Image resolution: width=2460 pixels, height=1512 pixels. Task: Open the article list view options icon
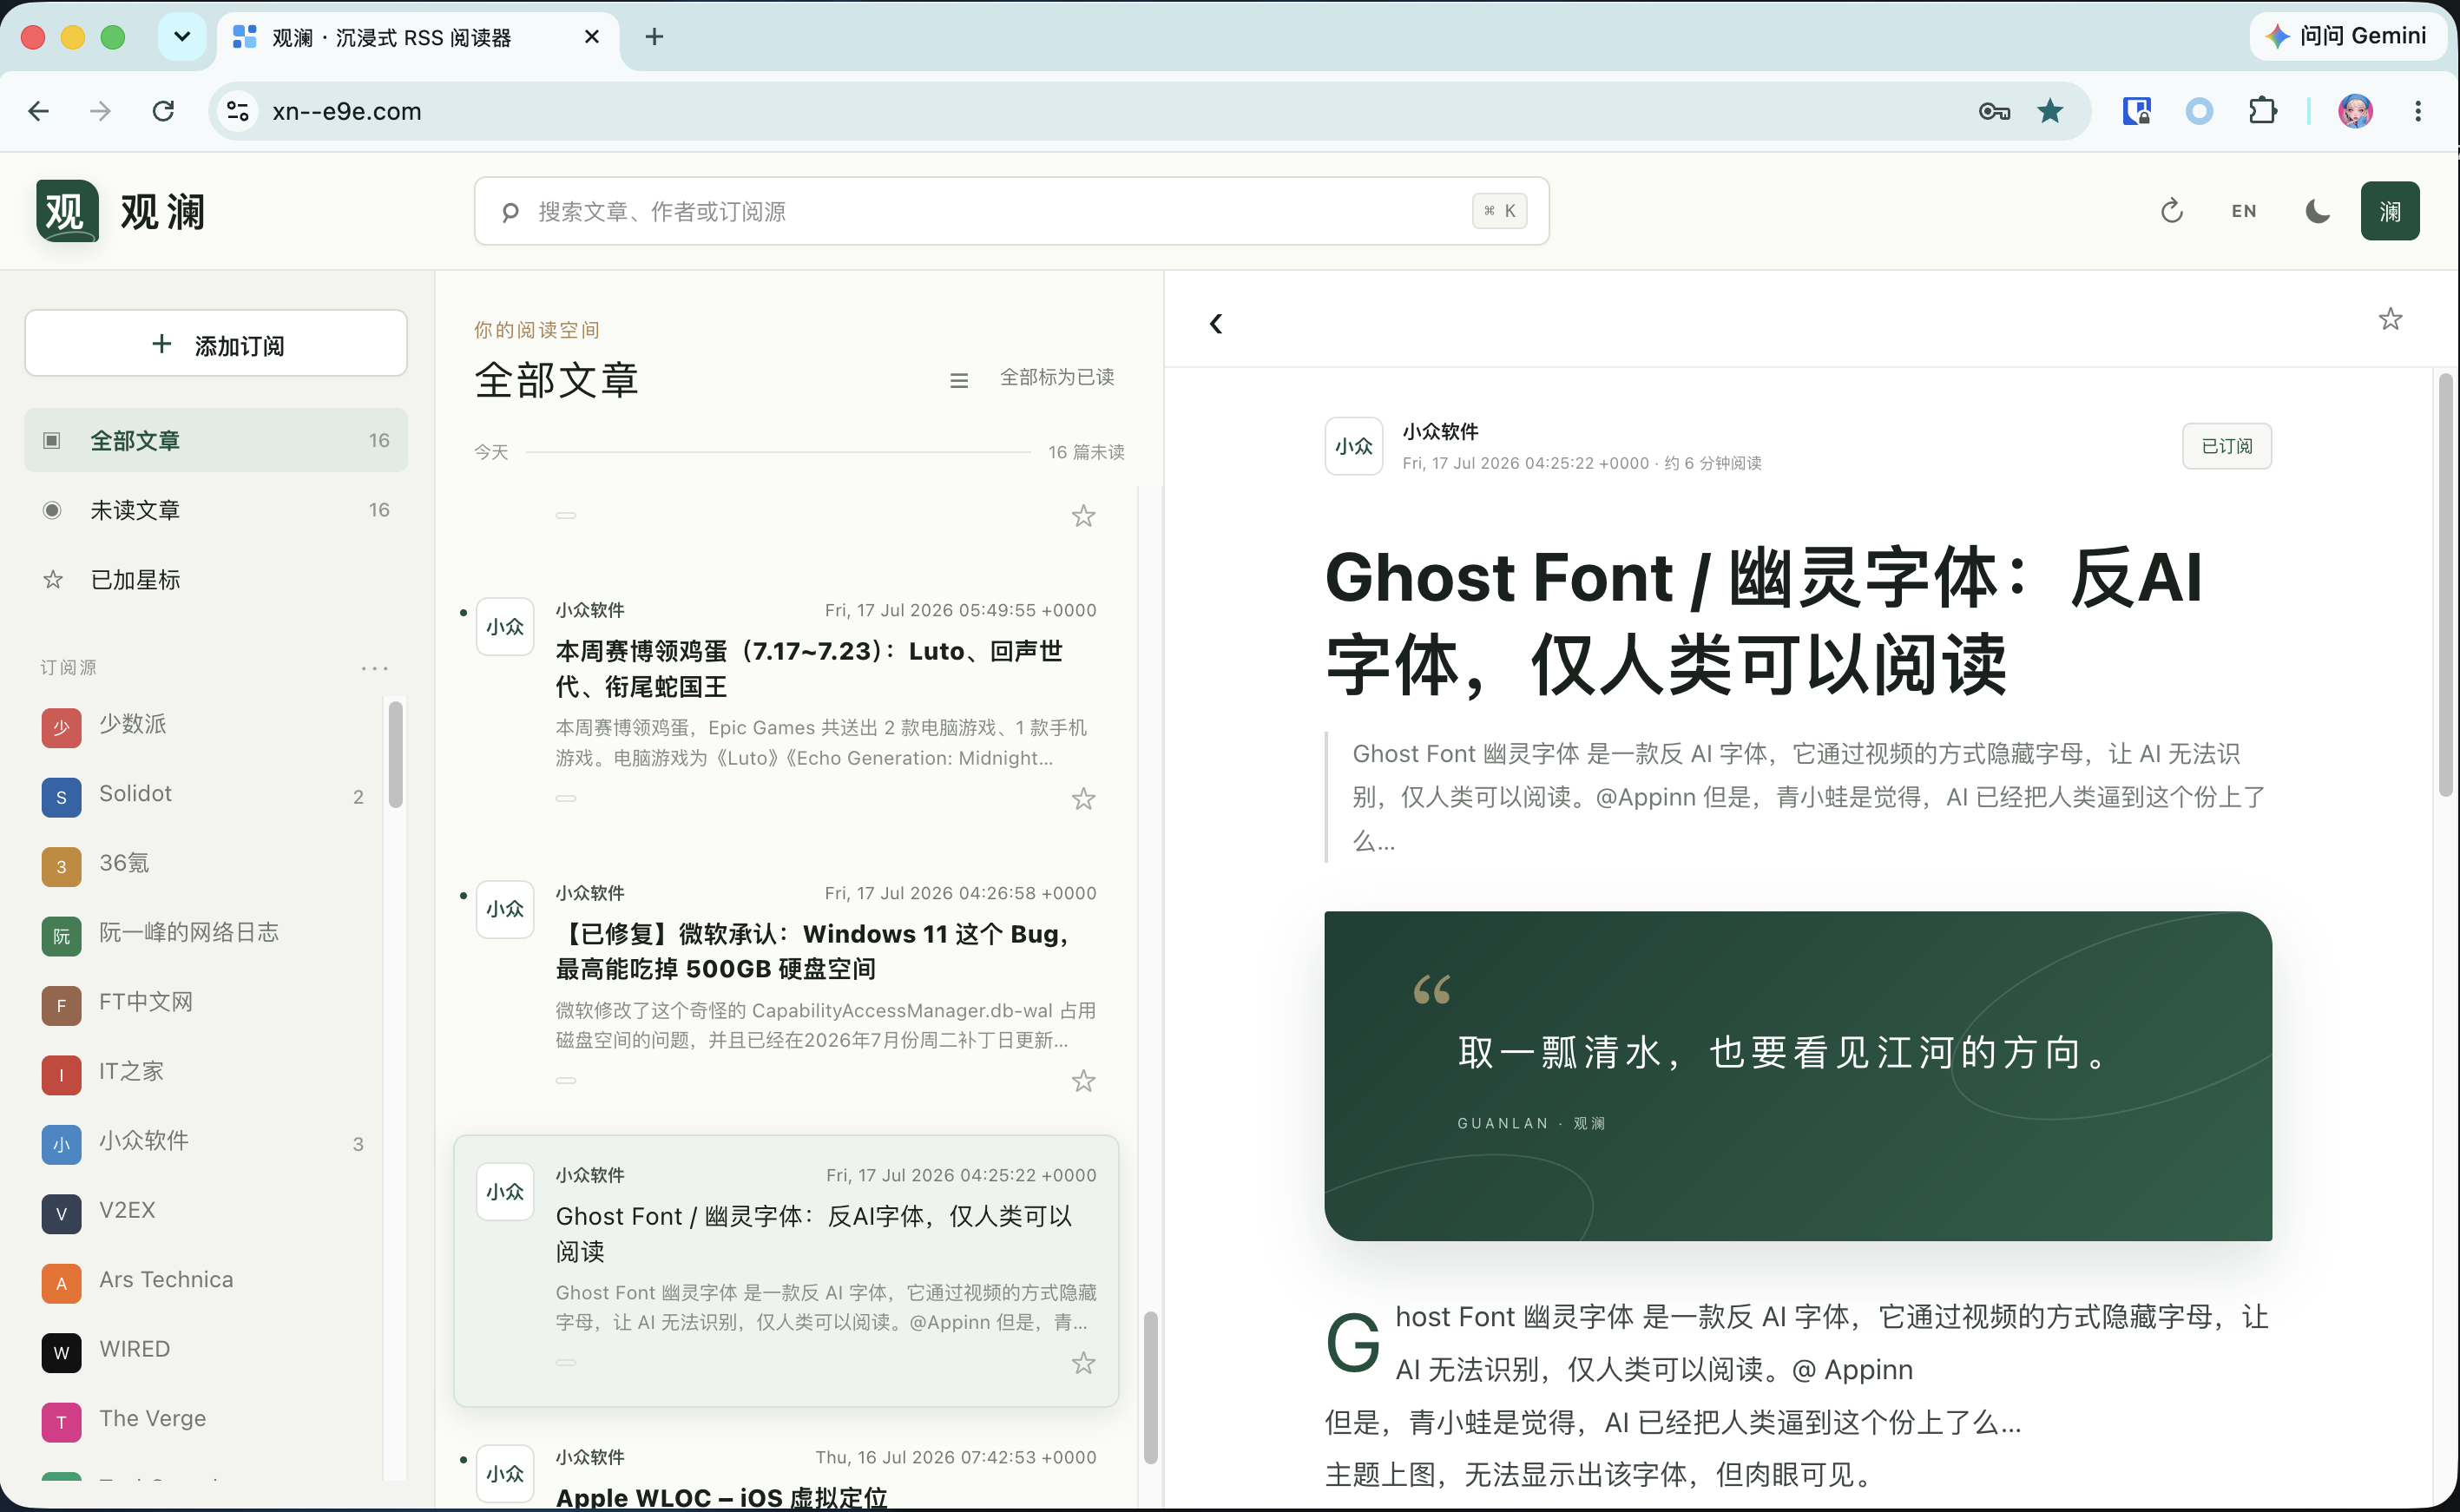958,380
